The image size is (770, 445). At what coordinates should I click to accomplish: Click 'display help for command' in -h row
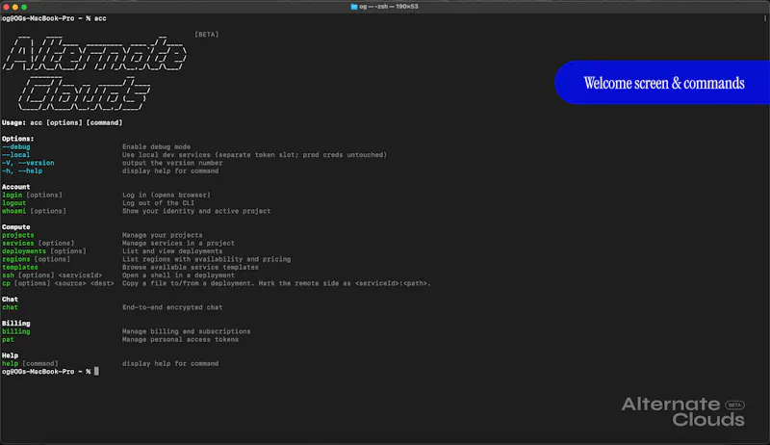tap(170, 170)
